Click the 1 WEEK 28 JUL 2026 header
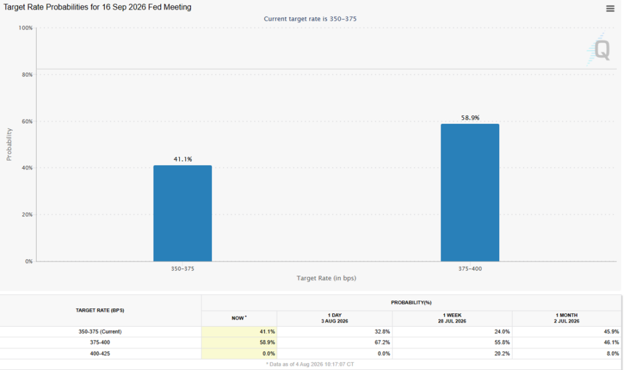 tap(452, 318)
